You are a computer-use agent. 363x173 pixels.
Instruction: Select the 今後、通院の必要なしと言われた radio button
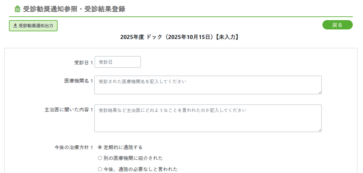point(100,169)
